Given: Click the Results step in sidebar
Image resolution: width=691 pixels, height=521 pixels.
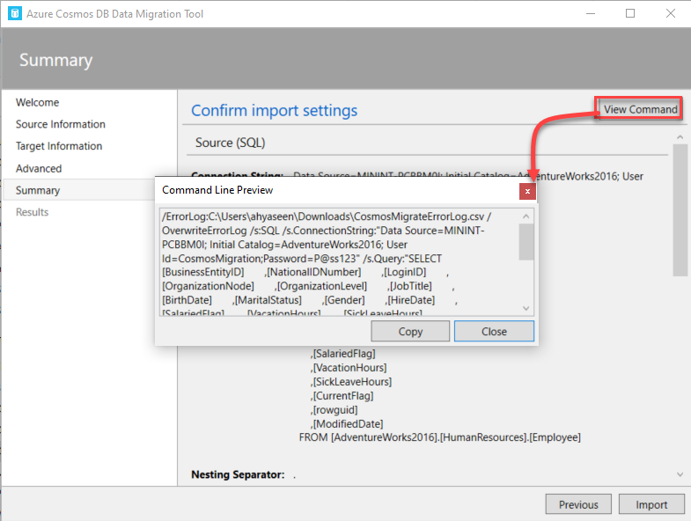Looking at the screenshot, I should coord(33,212).
